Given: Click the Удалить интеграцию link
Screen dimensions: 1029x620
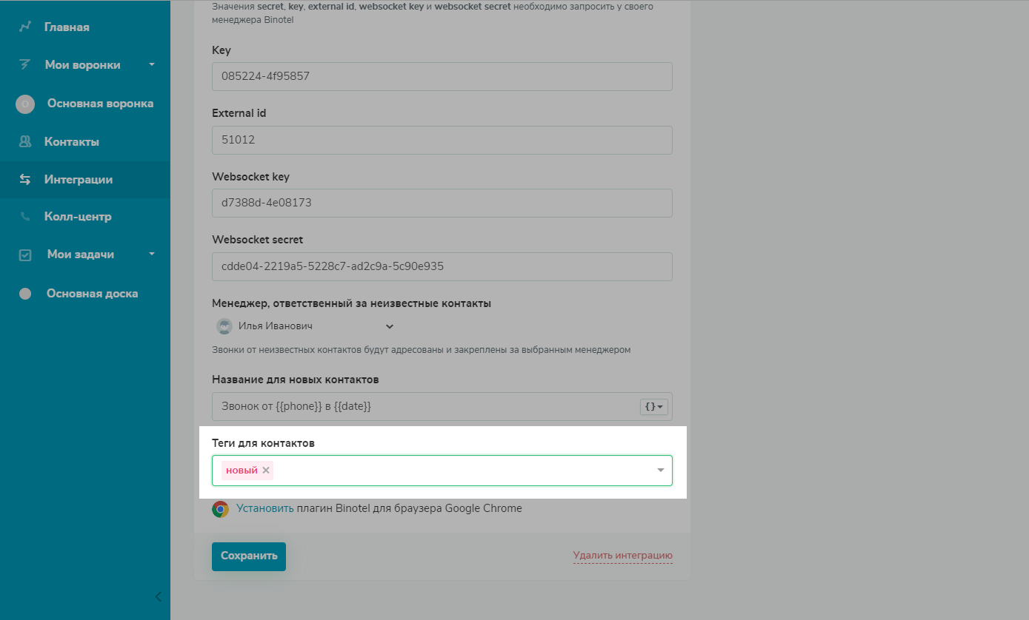Looking at the screenshot, I should (622, 556).
